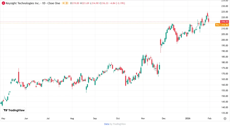Click the 230.00 price axis label
The width and height of the screenshot is (230, 127).
pyautogui.click(x=225, y=6)
